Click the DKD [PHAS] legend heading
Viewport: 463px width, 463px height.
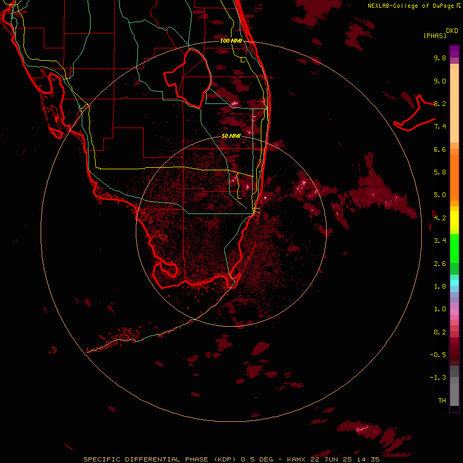440,33
